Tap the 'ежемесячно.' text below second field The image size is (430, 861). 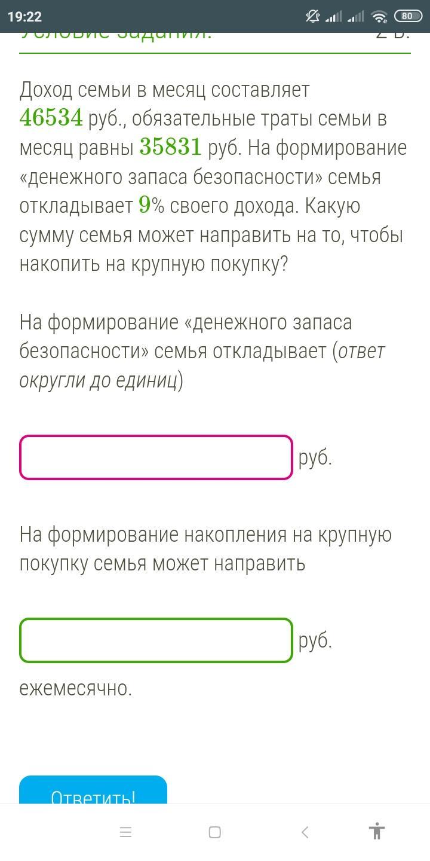pyautogui.click(x=76, y=688)
